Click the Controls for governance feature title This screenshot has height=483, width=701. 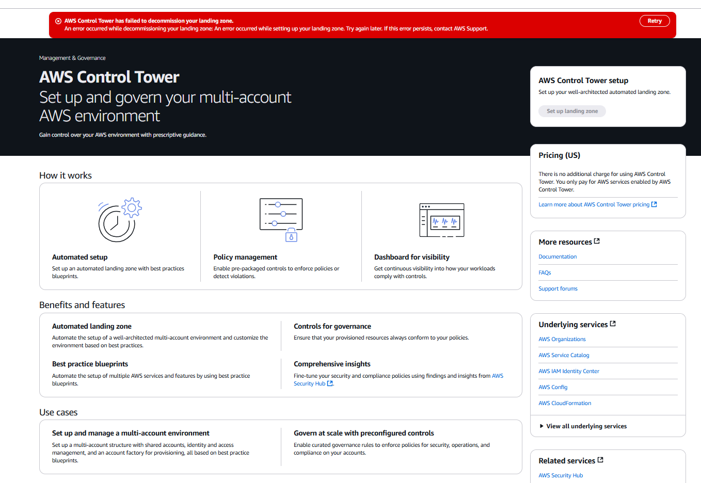click(x=332, y=326)
